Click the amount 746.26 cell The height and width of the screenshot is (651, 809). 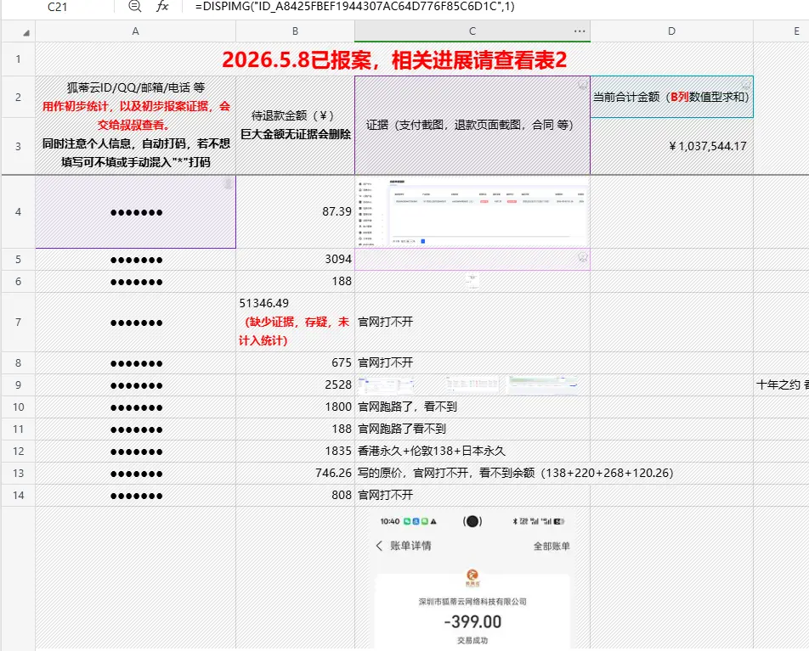click(295, 473)
